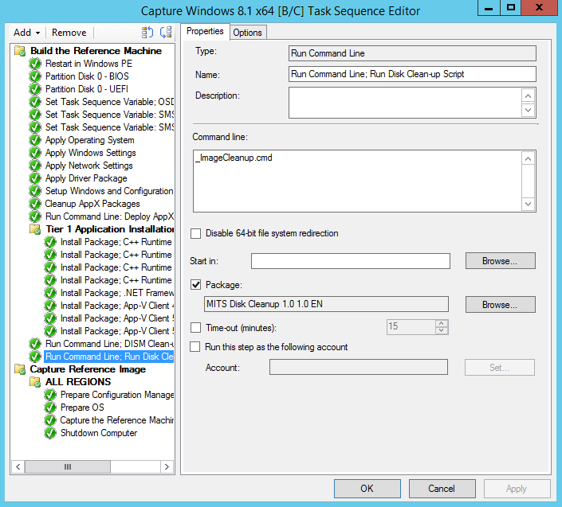The width and height of the screenshot is (562, 507).
Task: Click Remove in the toolbar
Action: pyautogui.click(x=69, y=33)
